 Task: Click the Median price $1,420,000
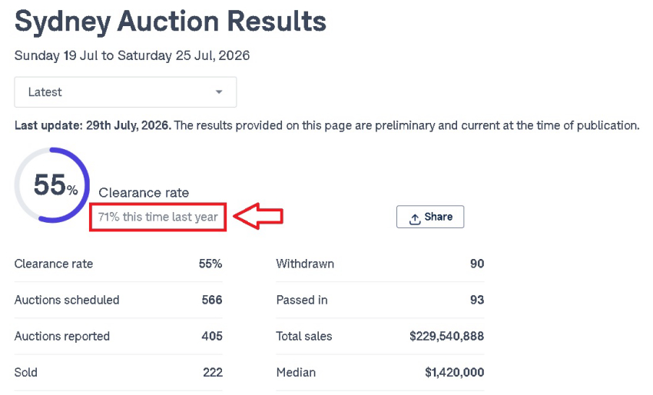tap(454, 373)
